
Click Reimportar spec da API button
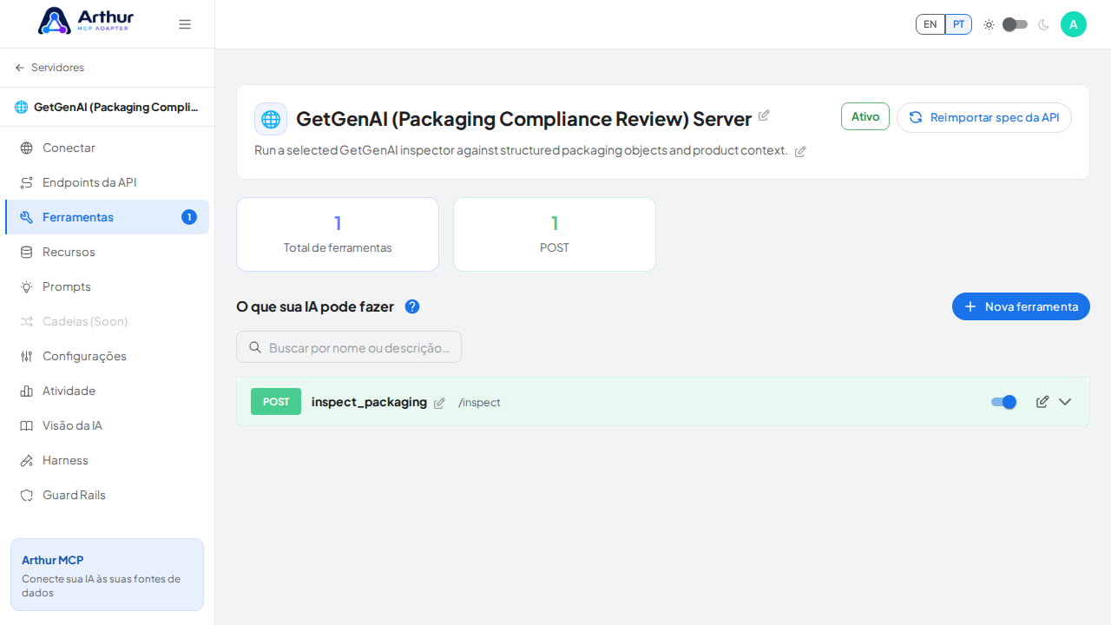point(984,117)
